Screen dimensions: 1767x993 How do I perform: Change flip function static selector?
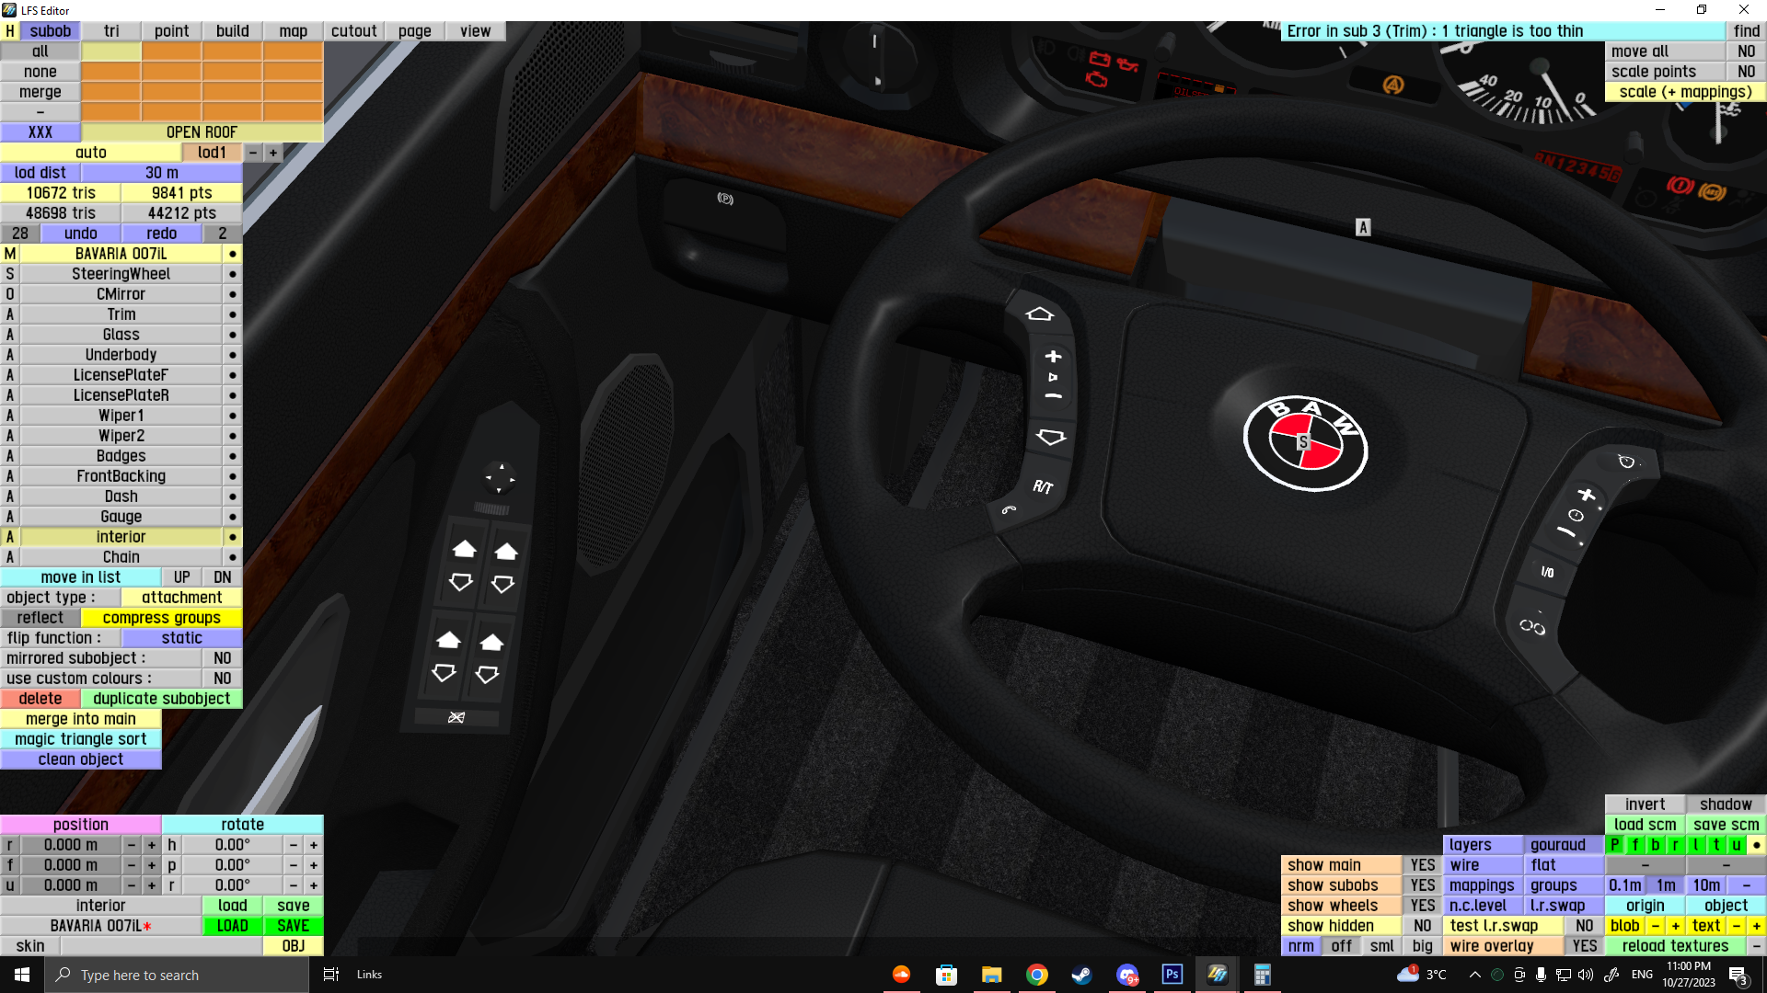[181, 638]
